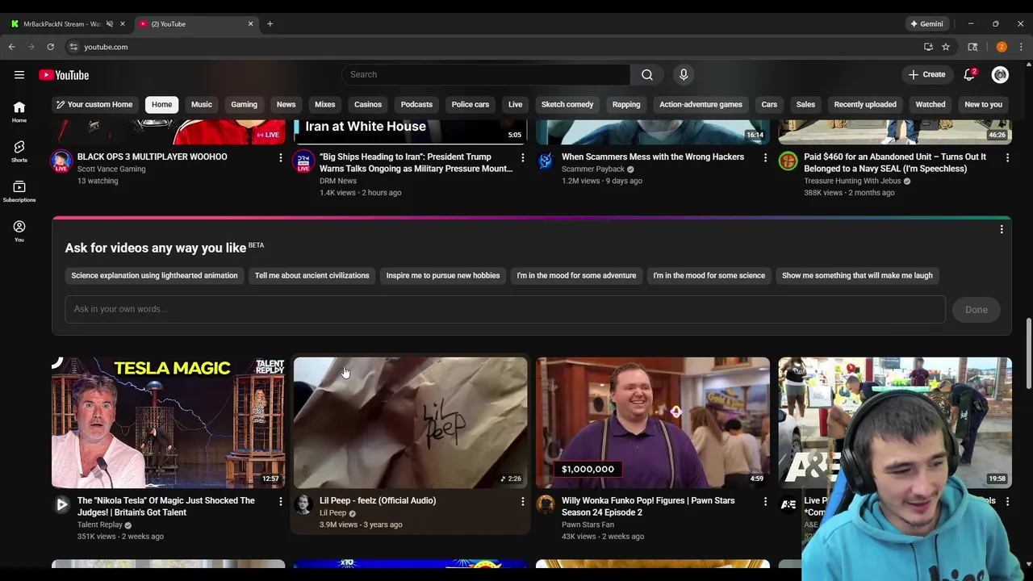
Task: Open You page in sidebar
Action: (x=19, y=231)
